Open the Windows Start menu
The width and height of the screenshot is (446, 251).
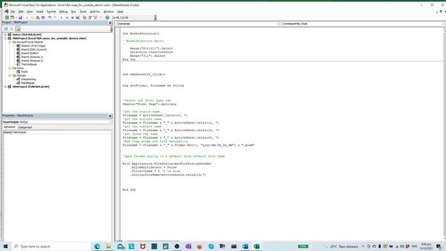(6, 246)
